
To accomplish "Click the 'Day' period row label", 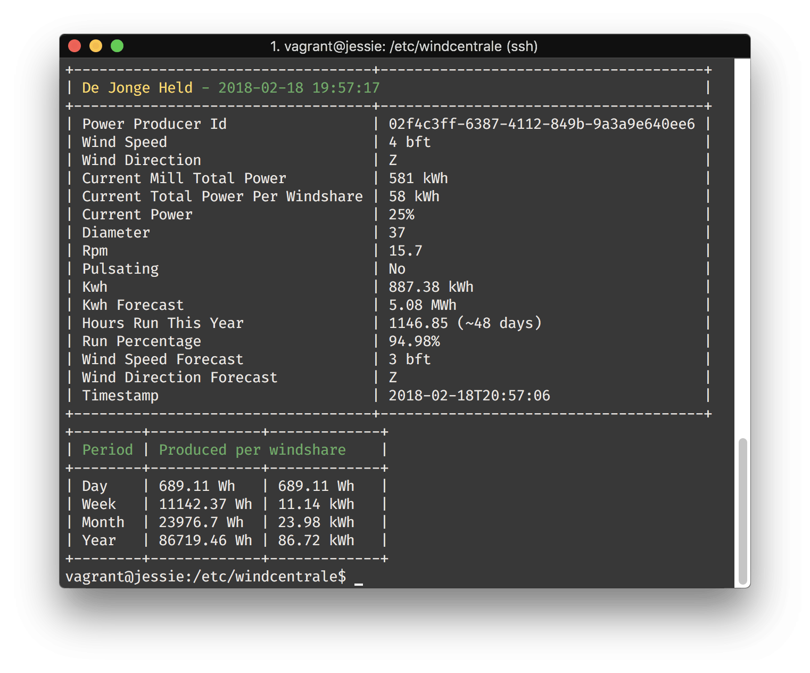I will [95, 486].
